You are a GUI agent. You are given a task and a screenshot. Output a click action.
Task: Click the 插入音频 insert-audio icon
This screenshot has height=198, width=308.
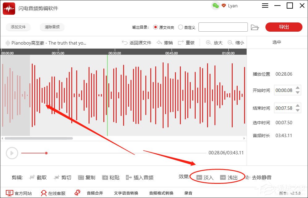[128, 177]
